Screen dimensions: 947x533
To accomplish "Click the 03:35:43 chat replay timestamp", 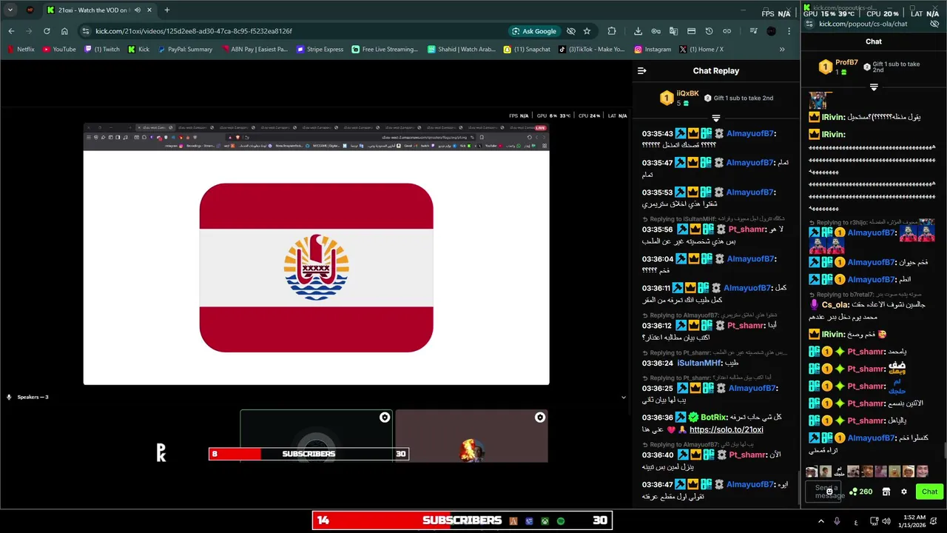I will coord(657,134).
